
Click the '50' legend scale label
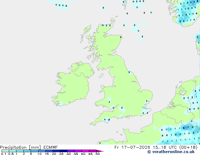[x=97, y=154]
